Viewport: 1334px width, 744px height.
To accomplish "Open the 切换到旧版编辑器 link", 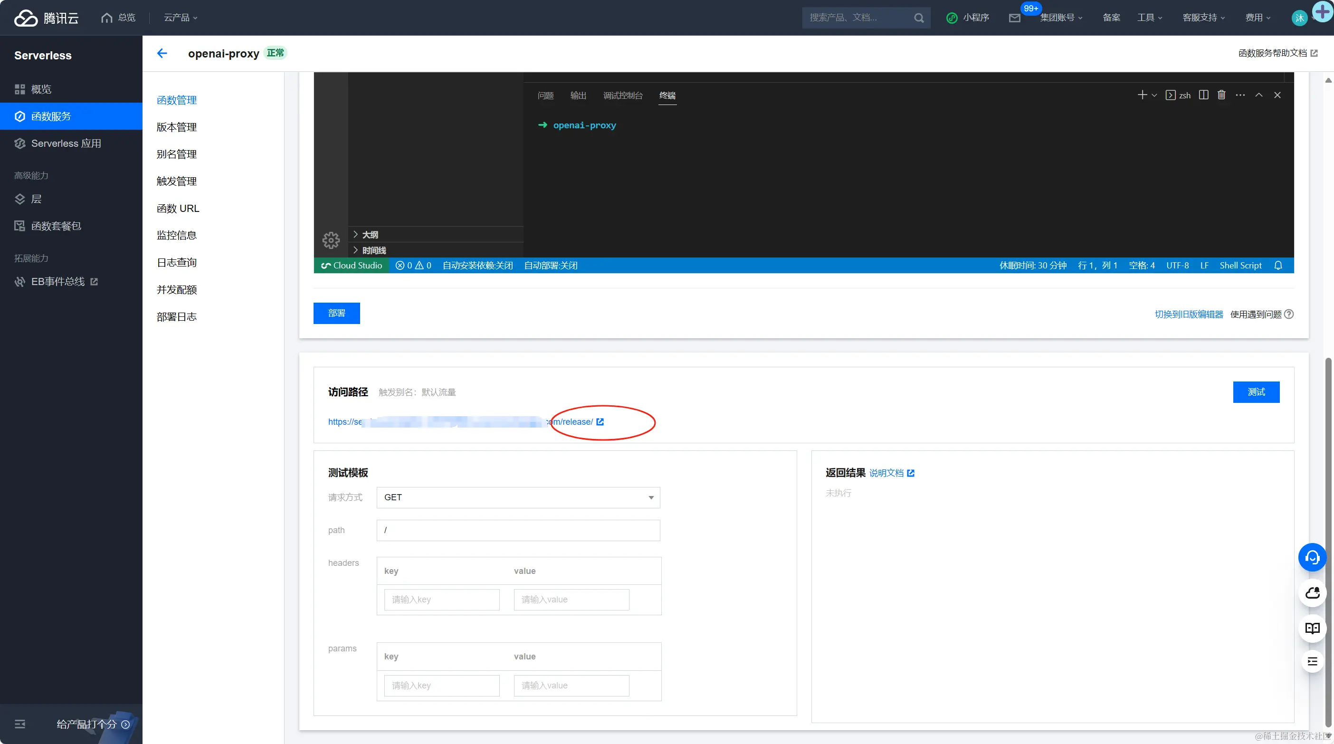I will 1189,314.
